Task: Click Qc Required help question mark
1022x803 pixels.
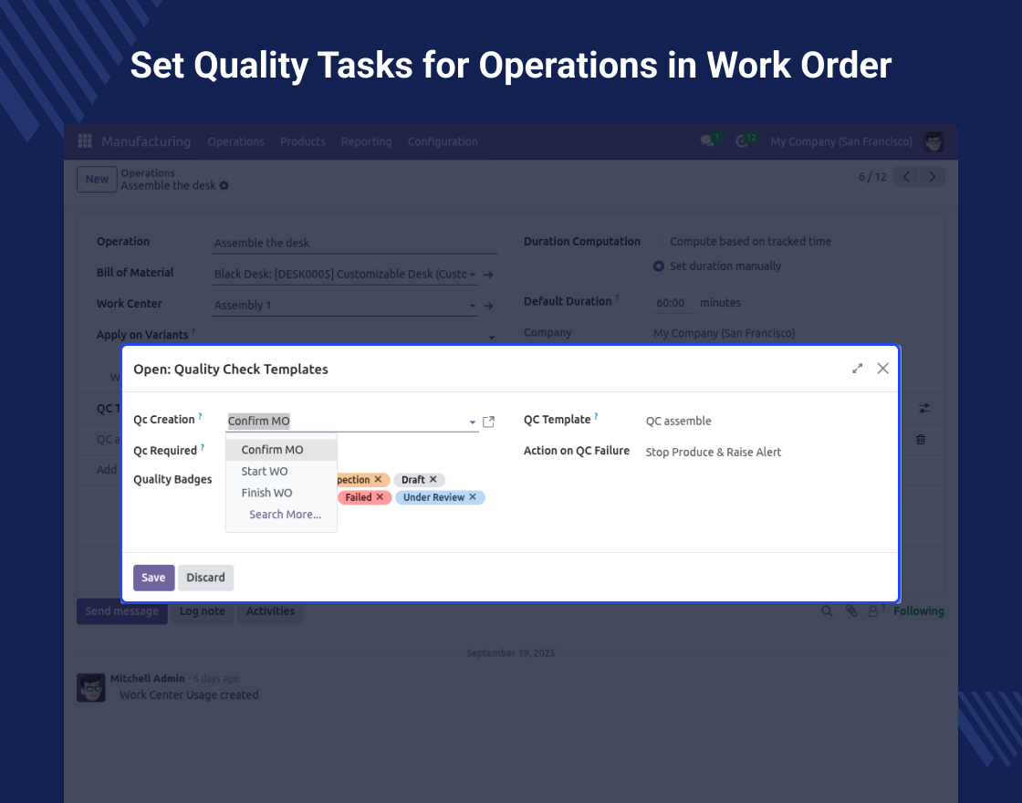Action: pyautogui.click(x=202, y=447)
